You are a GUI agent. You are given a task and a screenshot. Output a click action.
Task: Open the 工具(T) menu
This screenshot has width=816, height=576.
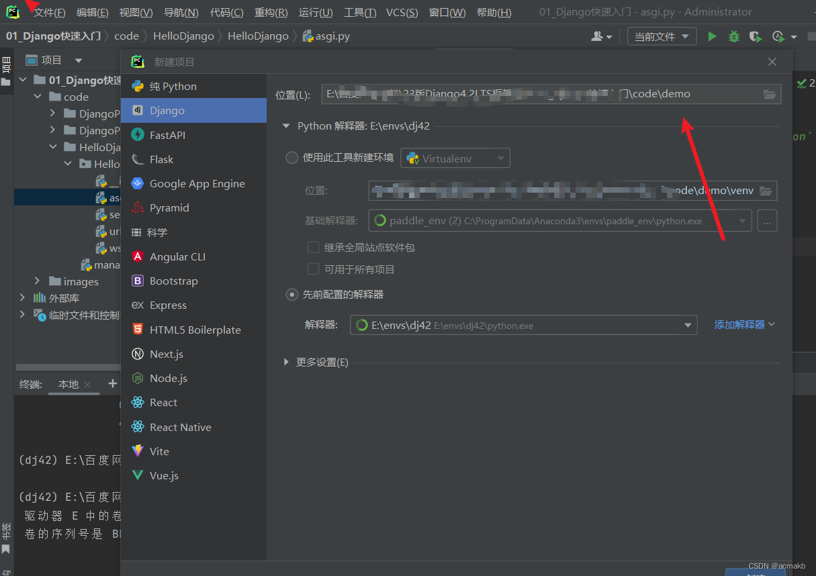pos(360,13)
